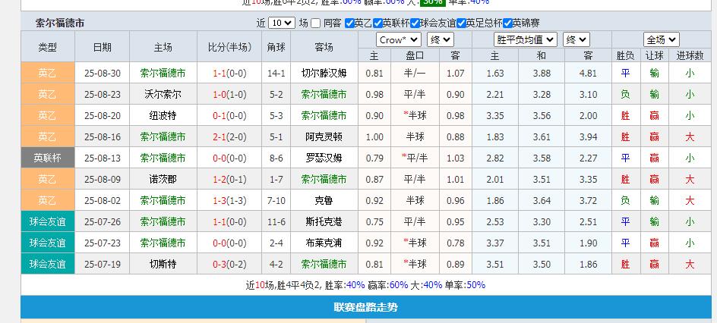Toggle the 同客 checkbox
The image size is (717, 323).
click(317, 24)
